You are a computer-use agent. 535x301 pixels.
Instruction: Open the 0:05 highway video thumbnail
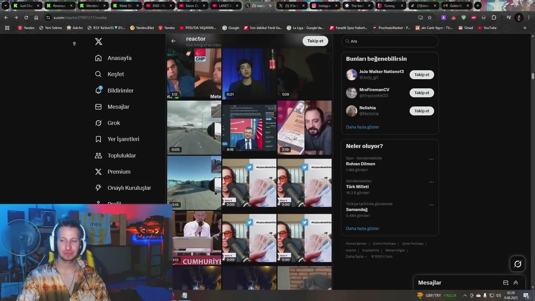(x=194, y=128)
